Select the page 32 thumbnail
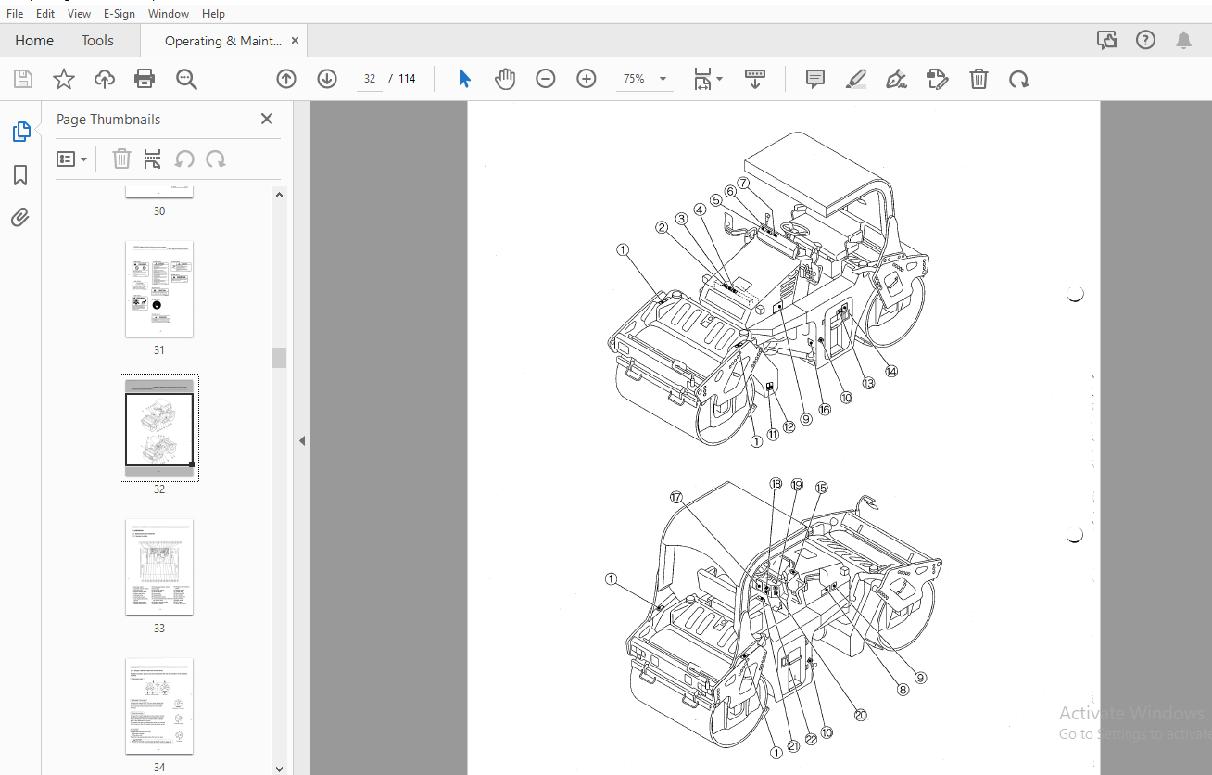This screenshot has height=775, width=1212. 159,426
